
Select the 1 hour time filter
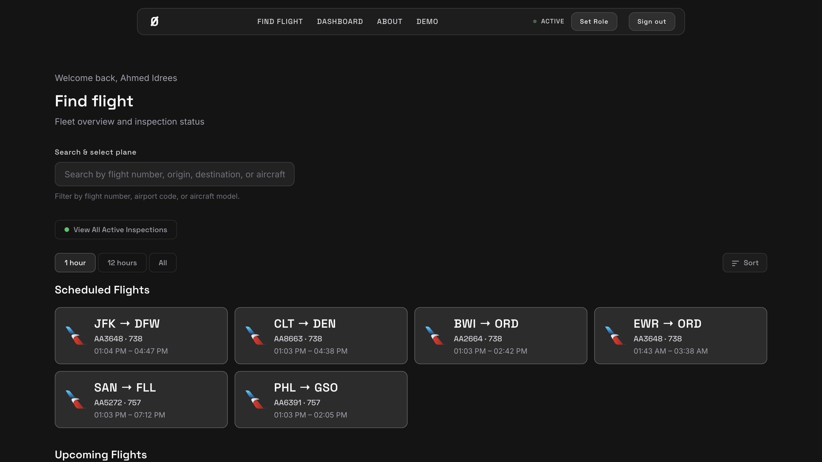[x=75, y=263]
